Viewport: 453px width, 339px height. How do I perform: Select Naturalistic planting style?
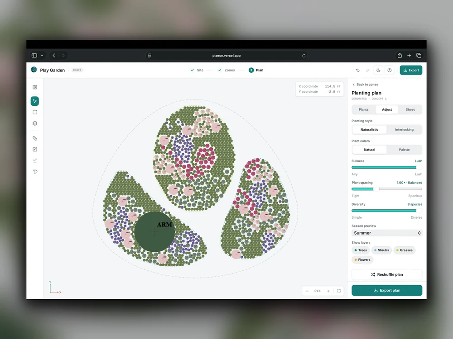[369, 130]
